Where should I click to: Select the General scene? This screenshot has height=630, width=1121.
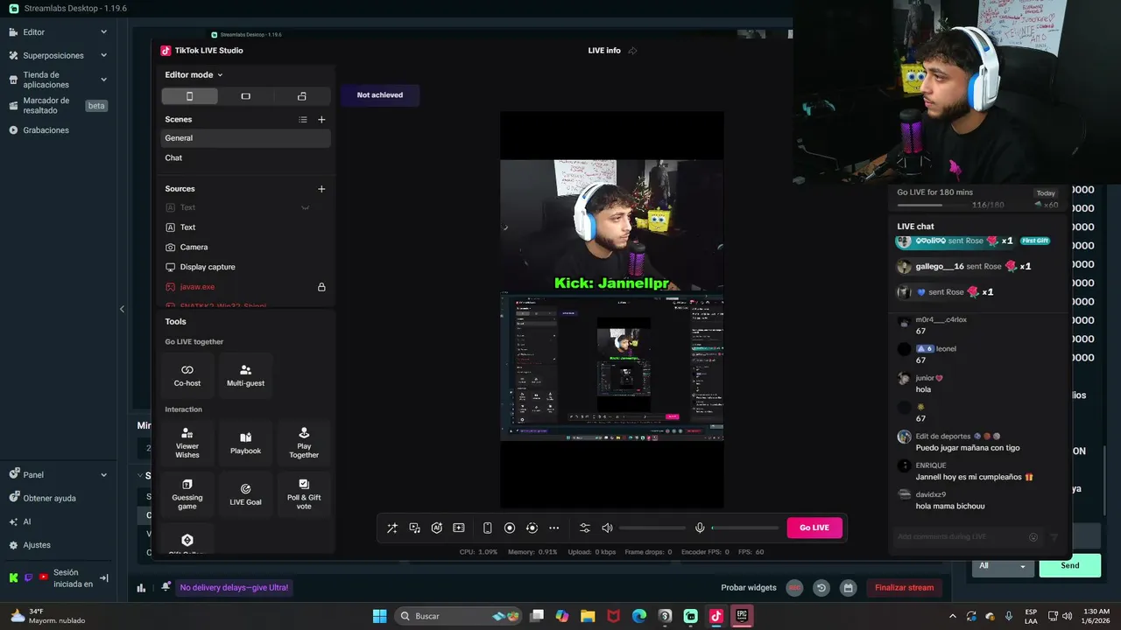pyautogui.click(x=245, y=138)
